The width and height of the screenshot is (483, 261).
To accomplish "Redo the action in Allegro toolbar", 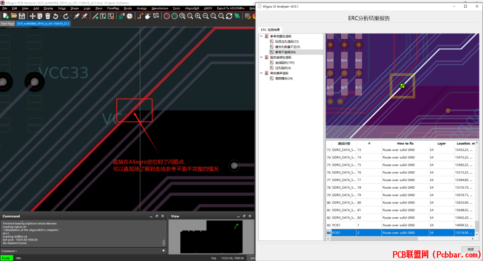I will 66,16.
